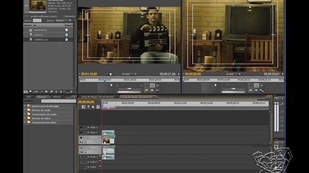This screenshot has height=173, width=309.
Task: Set DVD marker in timeline header
Action: click(88, 107)
